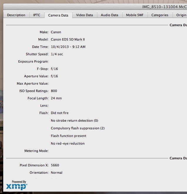Select the Orientation value Normal
Screen dimensions: 187x194
tap(57, 173)
